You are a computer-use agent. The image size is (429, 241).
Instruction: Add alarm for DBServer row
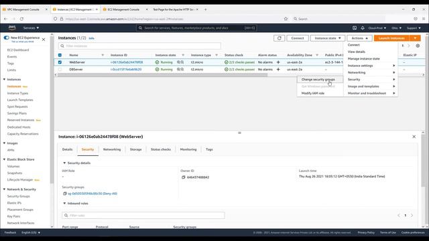coord(278,70)
